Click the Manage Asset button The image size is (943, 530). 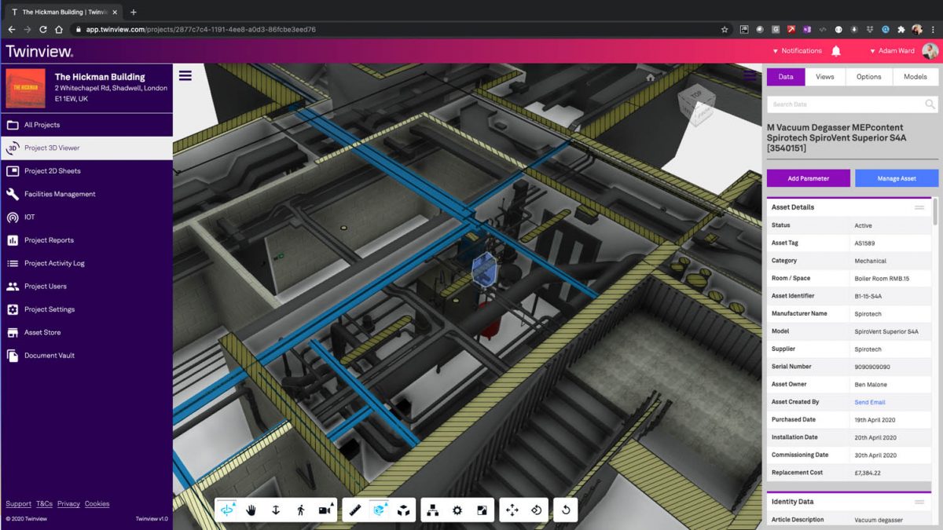coord(897,178)
